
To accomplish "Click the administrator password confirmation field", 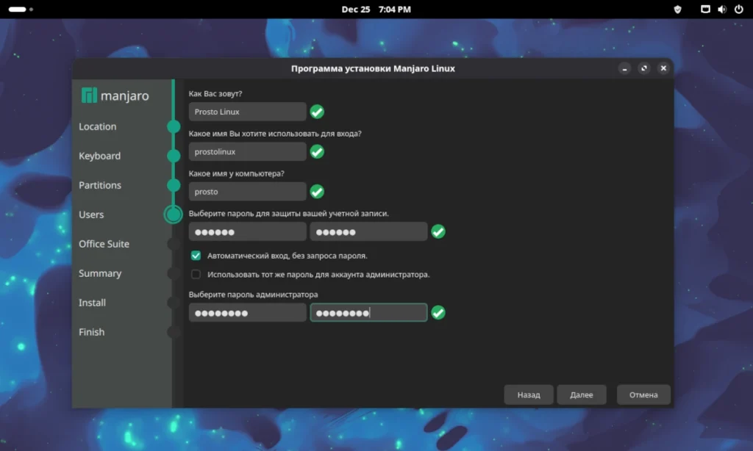I will pos(369,313).
